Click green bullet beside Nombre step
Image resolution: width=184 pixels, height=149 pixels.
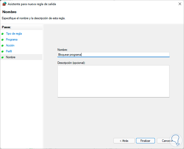coord(3,57)
